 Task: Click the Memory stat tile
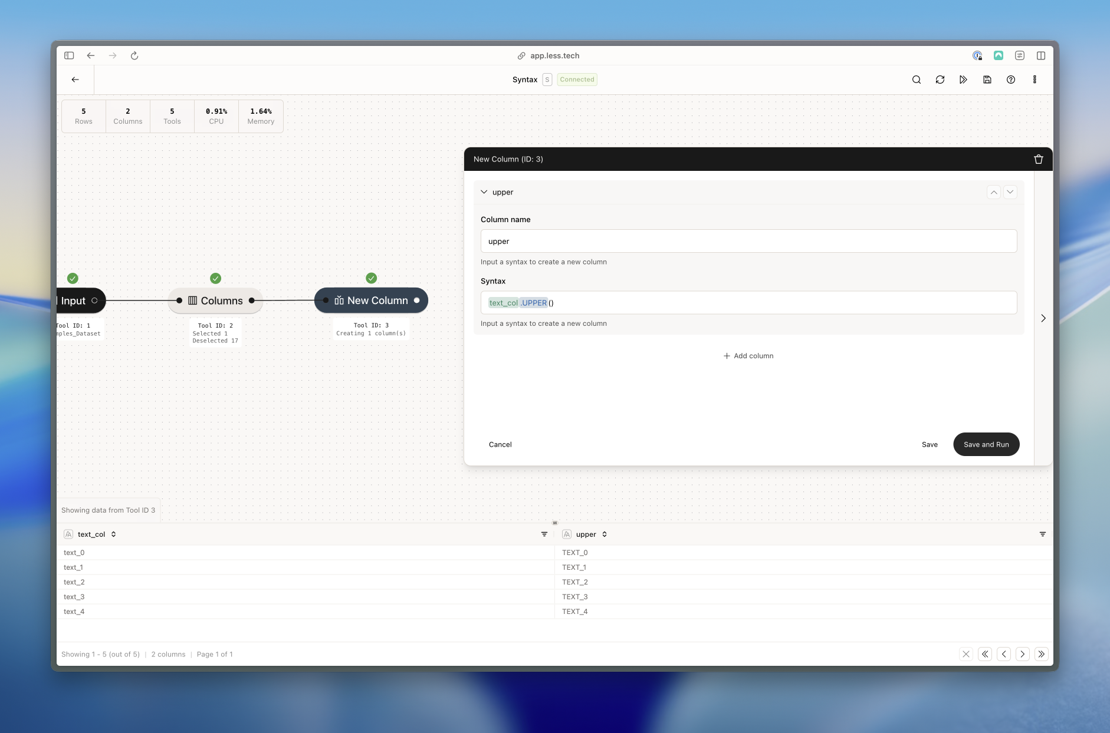click(261, 116)
